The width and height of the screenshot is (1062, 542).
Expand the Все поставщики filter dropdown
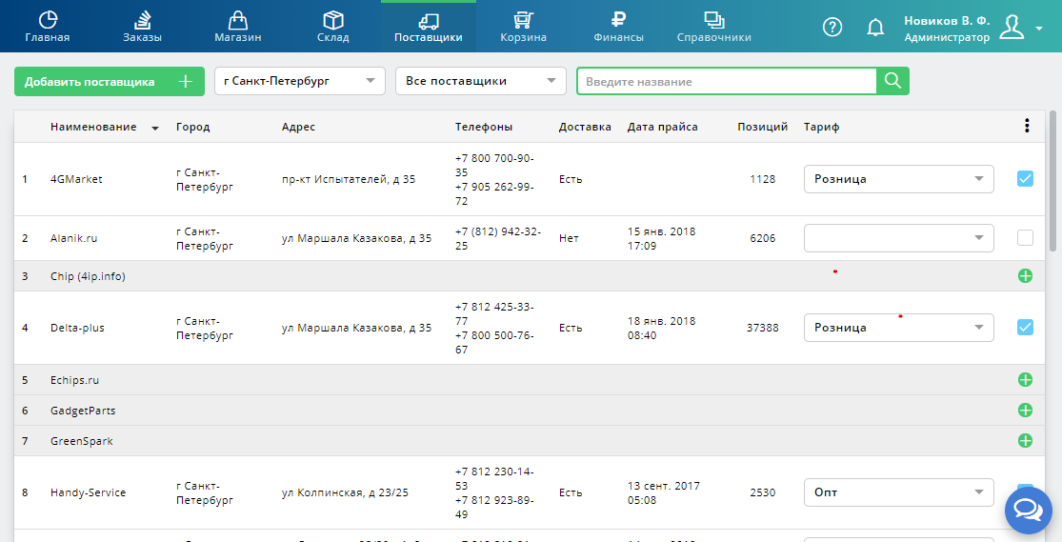(480, 81)
